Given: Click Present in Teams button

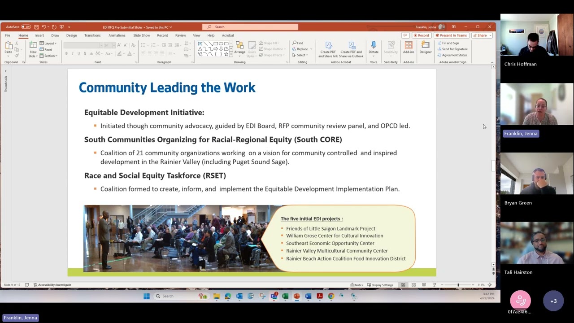Looking at the screenshot, I should [451, 35].
